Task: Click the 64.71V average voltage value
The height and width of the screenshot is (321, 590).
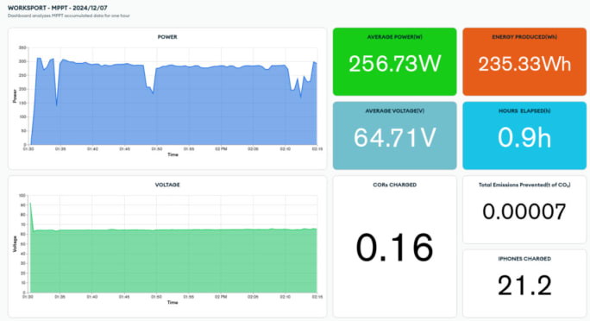Action: pos(395,138)
